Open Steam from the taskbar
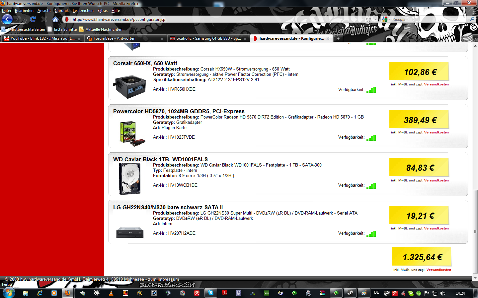Screen dimensions: 478x298 point(350,293)
